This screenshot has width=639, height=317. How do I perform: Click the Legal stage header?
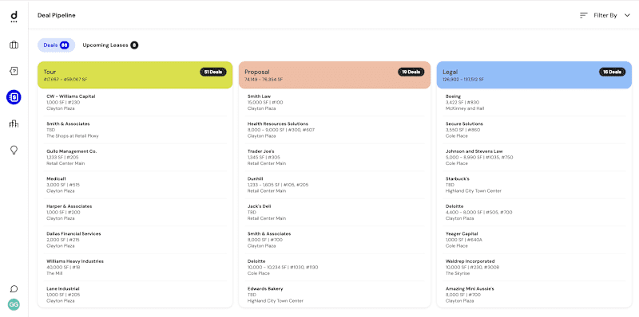coord(534,75)
